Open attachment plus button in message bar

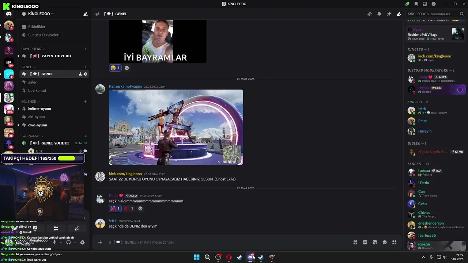100,242
